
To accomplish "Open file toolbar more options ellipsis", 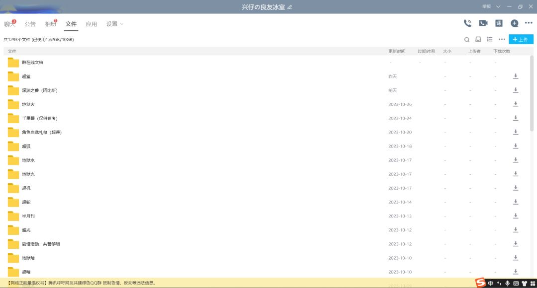I will coord(502,39).
